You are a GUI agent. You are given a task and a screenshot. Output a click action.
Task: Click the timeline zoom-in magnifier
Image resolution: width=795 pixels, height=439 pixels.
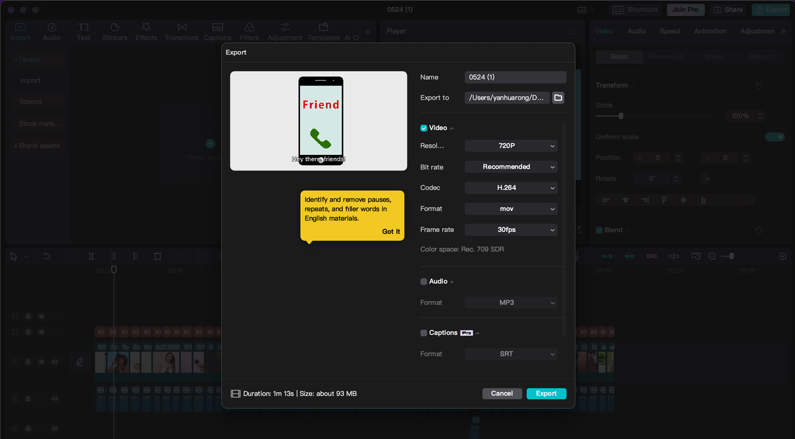coord(783,256)
